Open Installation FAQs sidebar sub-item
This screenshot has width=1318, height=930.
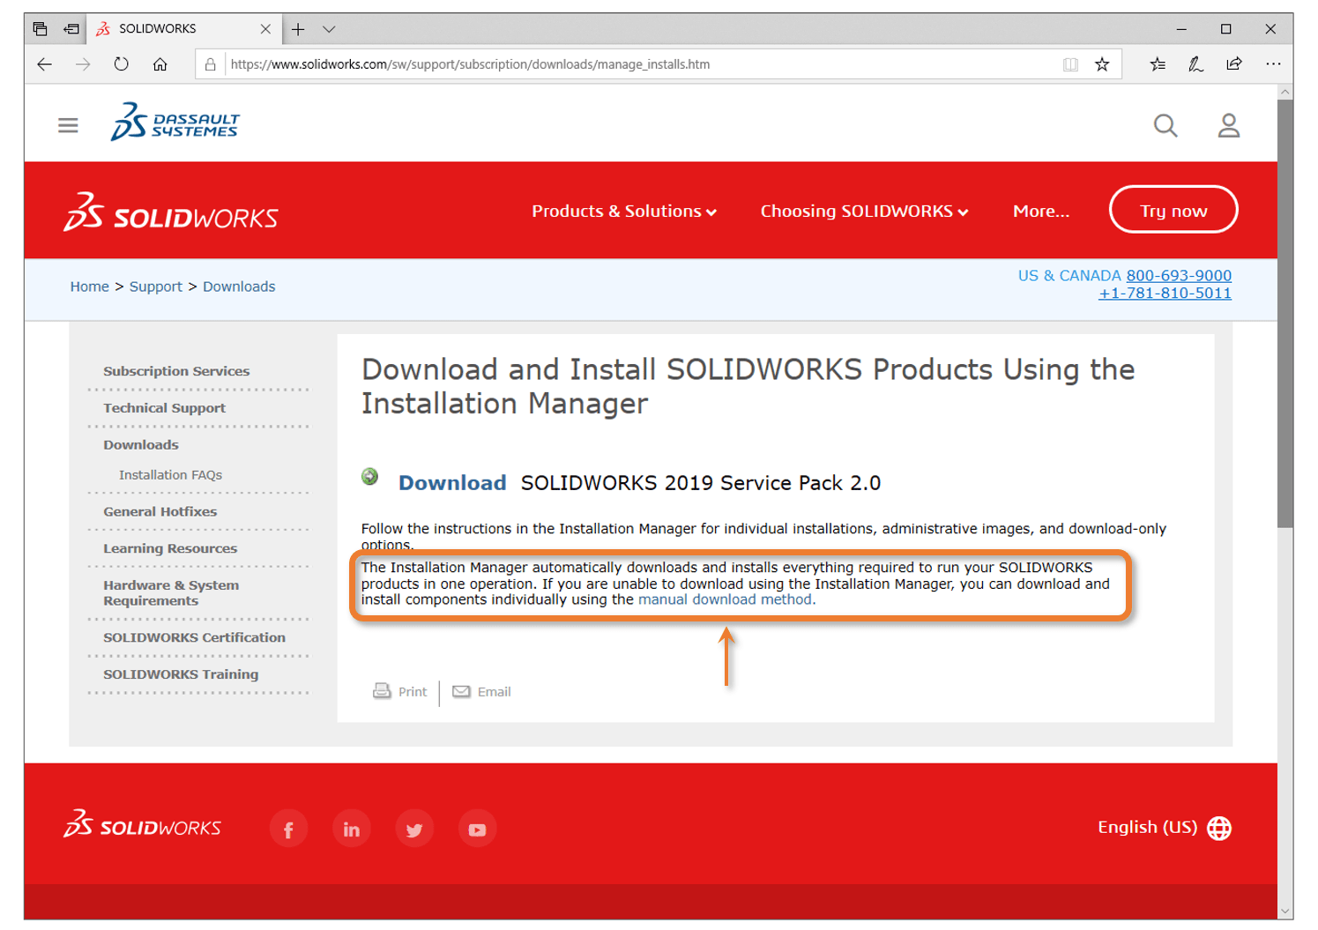[x=170, y=475]
